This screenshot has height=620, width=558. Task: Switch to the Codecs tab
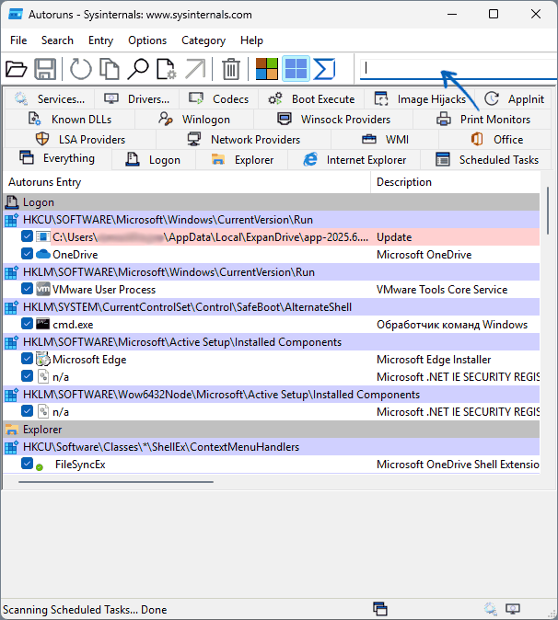coord(219,98)
